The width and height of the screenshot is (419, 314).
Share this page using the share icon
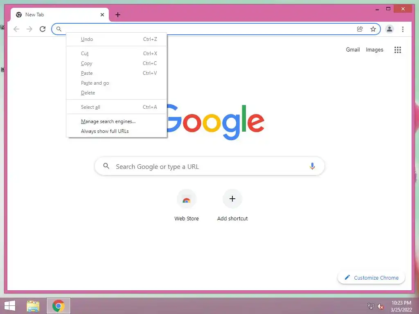360,29
